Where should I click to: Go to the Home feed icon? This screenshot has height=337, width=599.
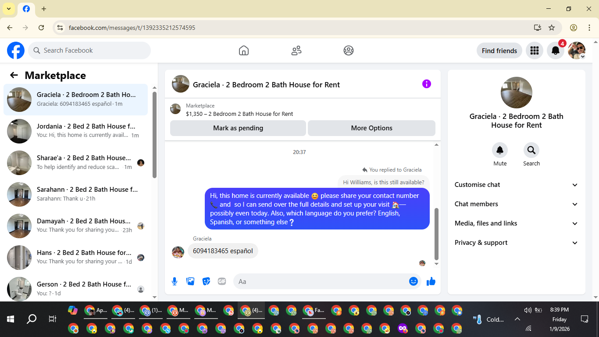(x=244, y=50)
